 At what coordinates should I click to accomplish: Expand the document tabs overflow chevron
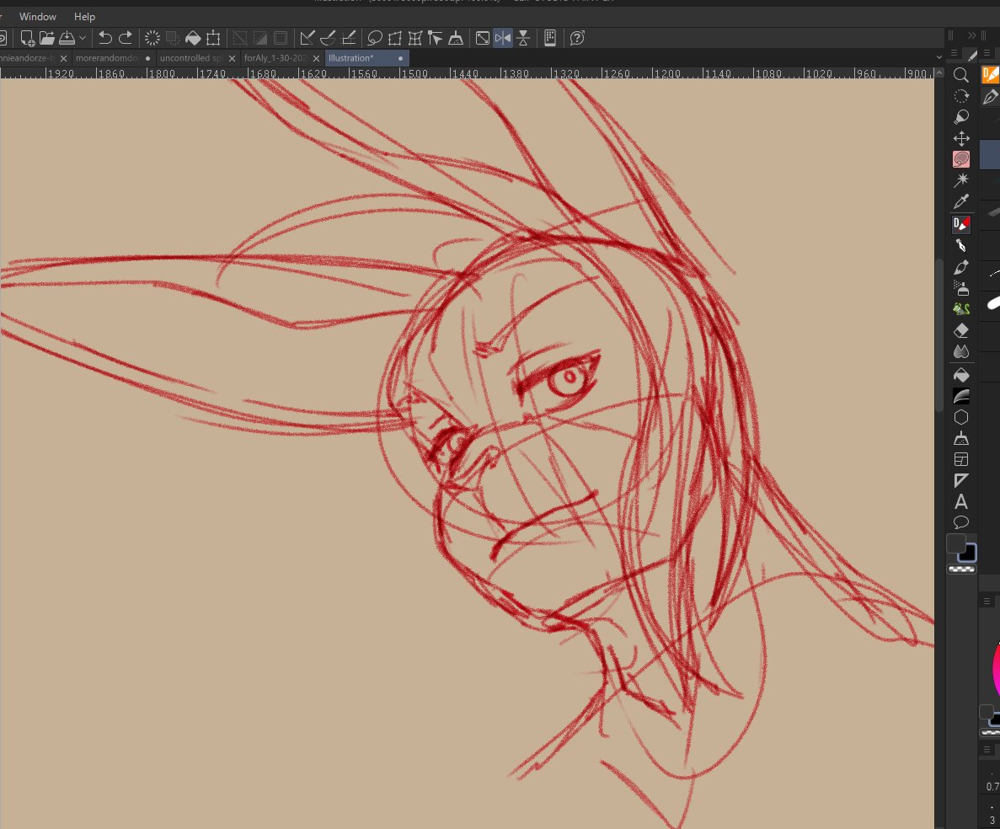pyautogui.click(x=939, y=57)
